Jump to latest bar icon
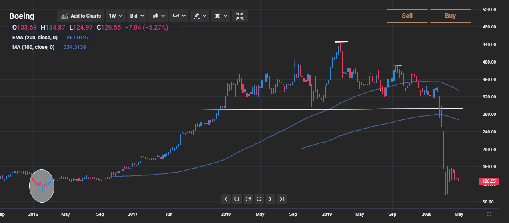 tap(282, 199)
